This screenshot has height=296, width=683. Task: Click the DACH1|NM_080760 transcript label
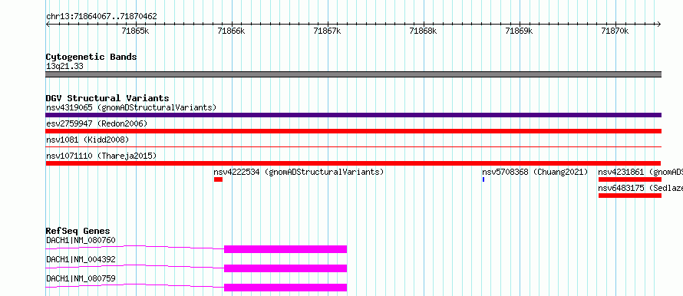[x=81, y=240]
